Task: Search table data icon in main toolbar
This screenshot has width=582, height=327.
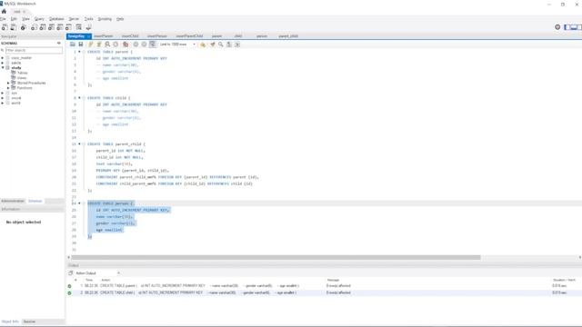Action: tap(79, 27)
